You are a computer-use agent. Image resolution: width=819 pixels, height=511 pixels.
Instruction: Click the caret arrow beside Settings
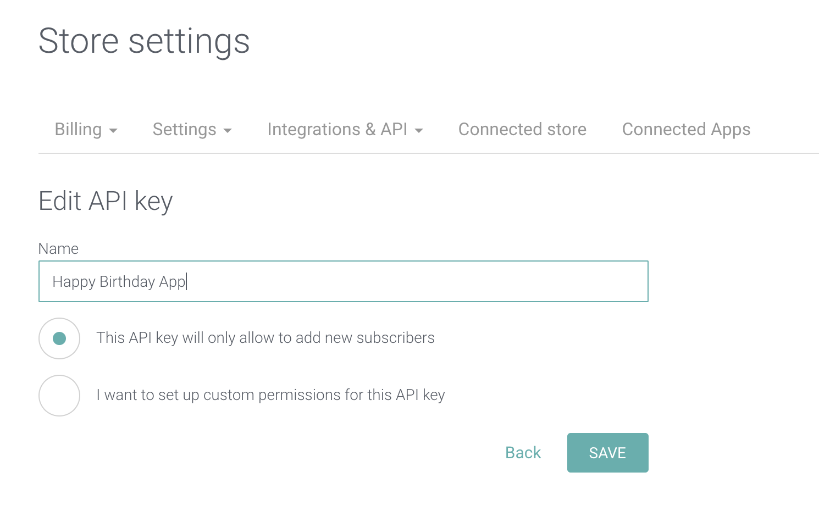pyautogui.click(x=228, y=131)
